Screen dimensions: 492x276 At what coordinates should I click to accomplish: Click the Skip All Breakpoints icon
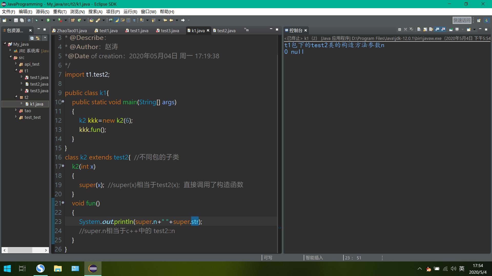(29, 20)
